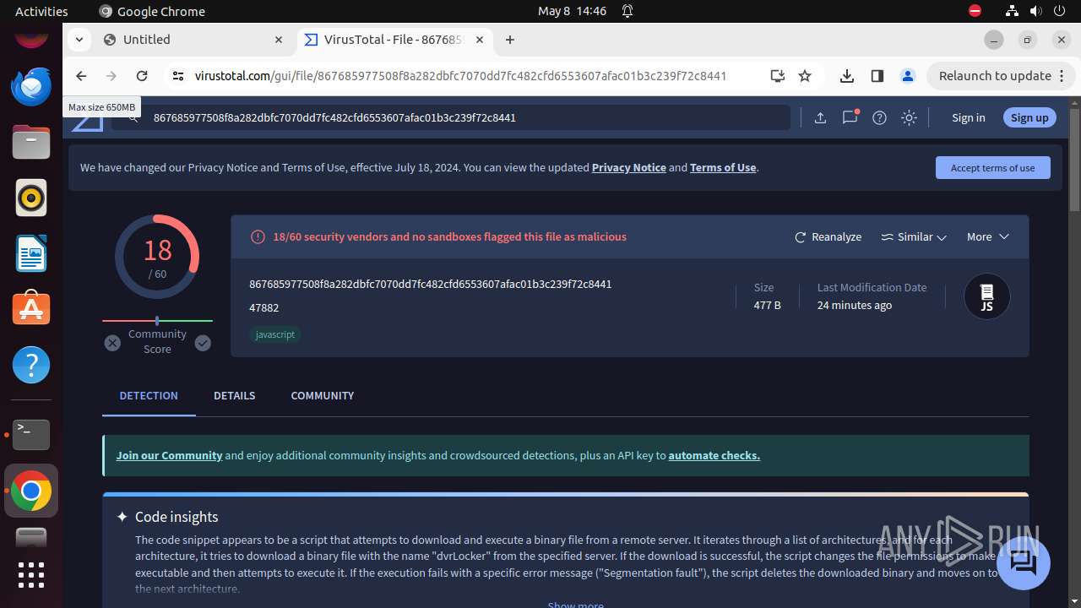Show Applications grid in the dock

31,574
